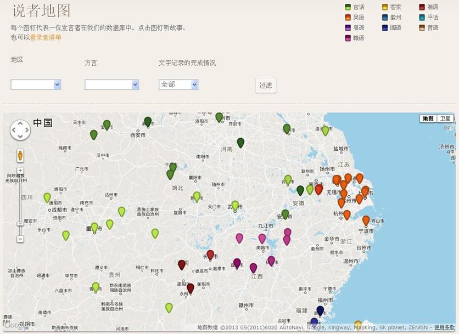Click the dark green pin near 西安市
This screenshot has width=459, height=334.
coord(148,121)
